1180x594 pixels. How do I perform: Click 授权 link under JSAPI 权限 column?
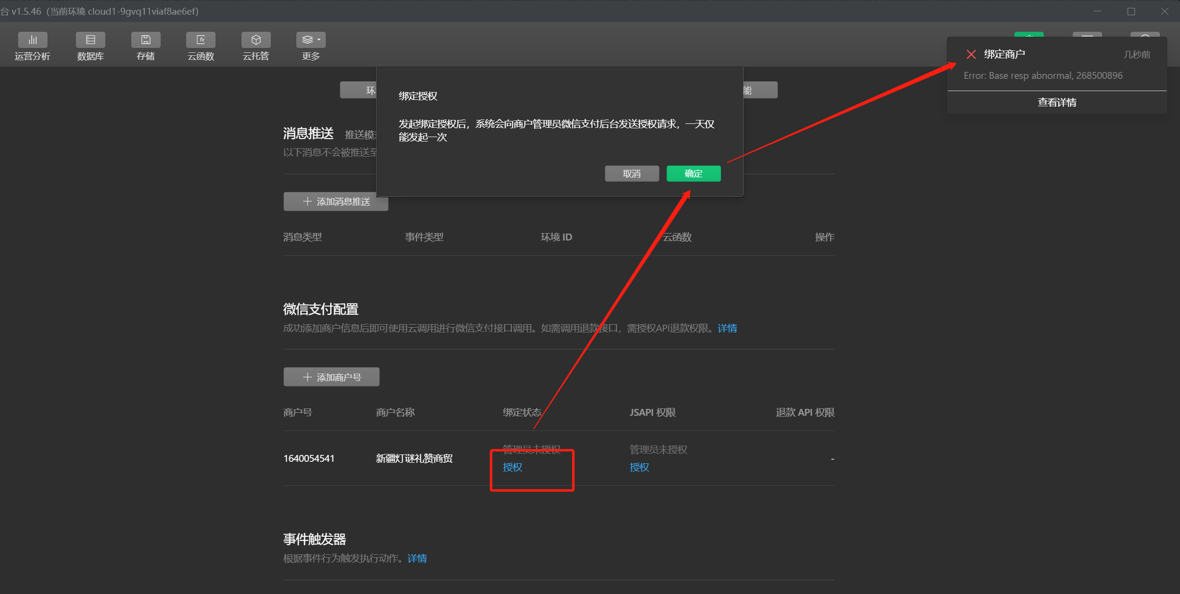[x=639, y=467]
